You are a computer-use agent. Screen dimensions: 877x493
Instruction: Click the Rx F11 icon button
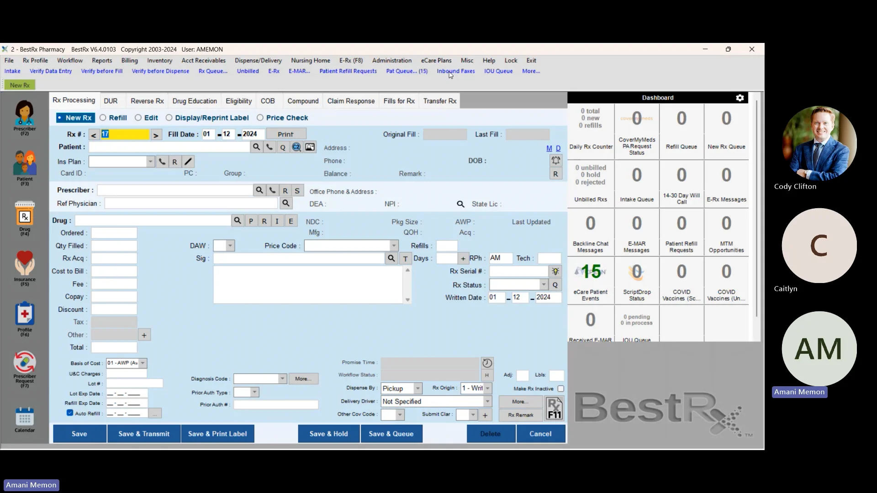[x=554, y=408]
